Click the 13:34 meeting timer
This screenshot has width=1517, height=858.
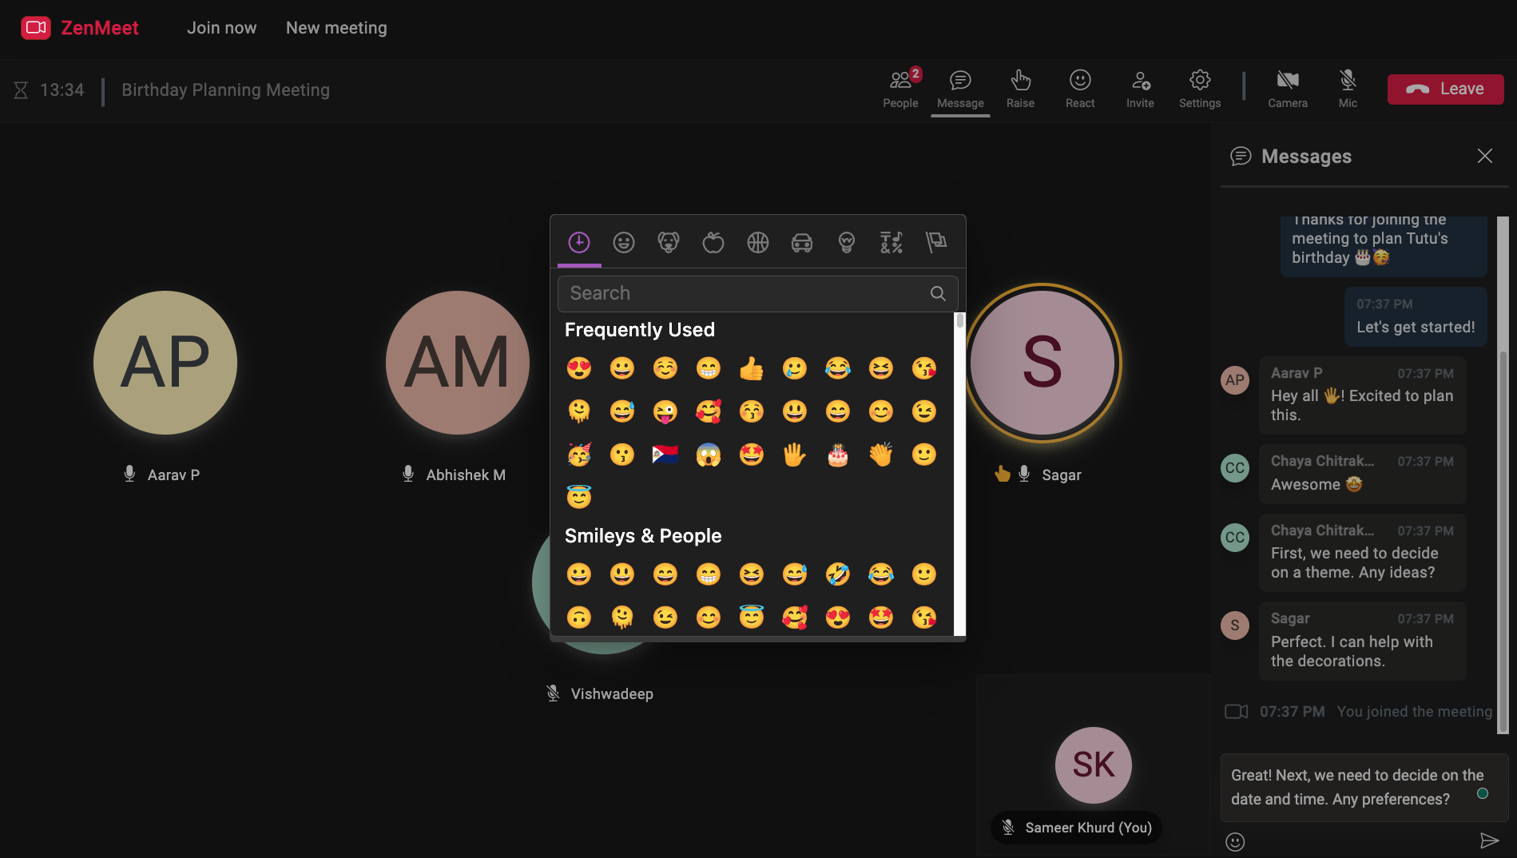point(62,90)
